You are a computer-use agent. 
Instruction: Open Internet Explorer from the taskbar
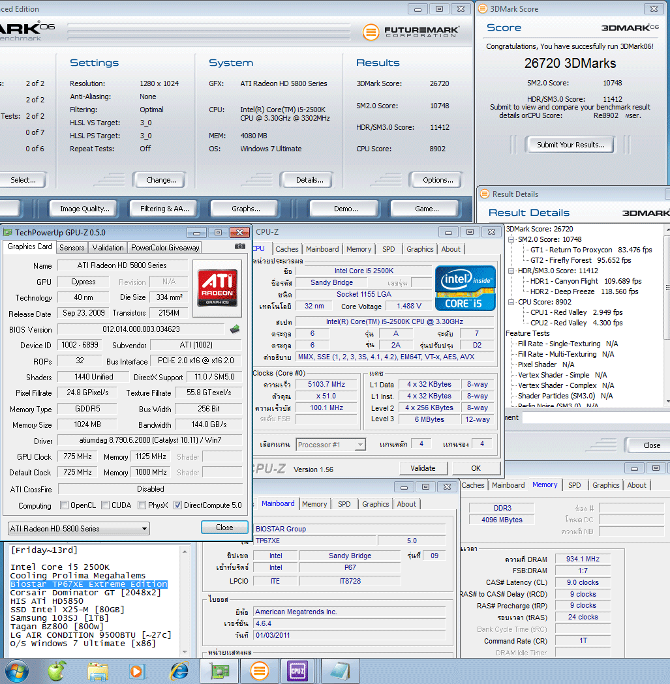tap(179, 671)
